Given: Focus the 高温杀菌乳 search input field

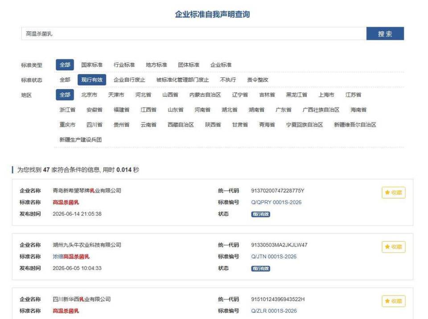Looking at the screenshot, I should tap(194, 33).
